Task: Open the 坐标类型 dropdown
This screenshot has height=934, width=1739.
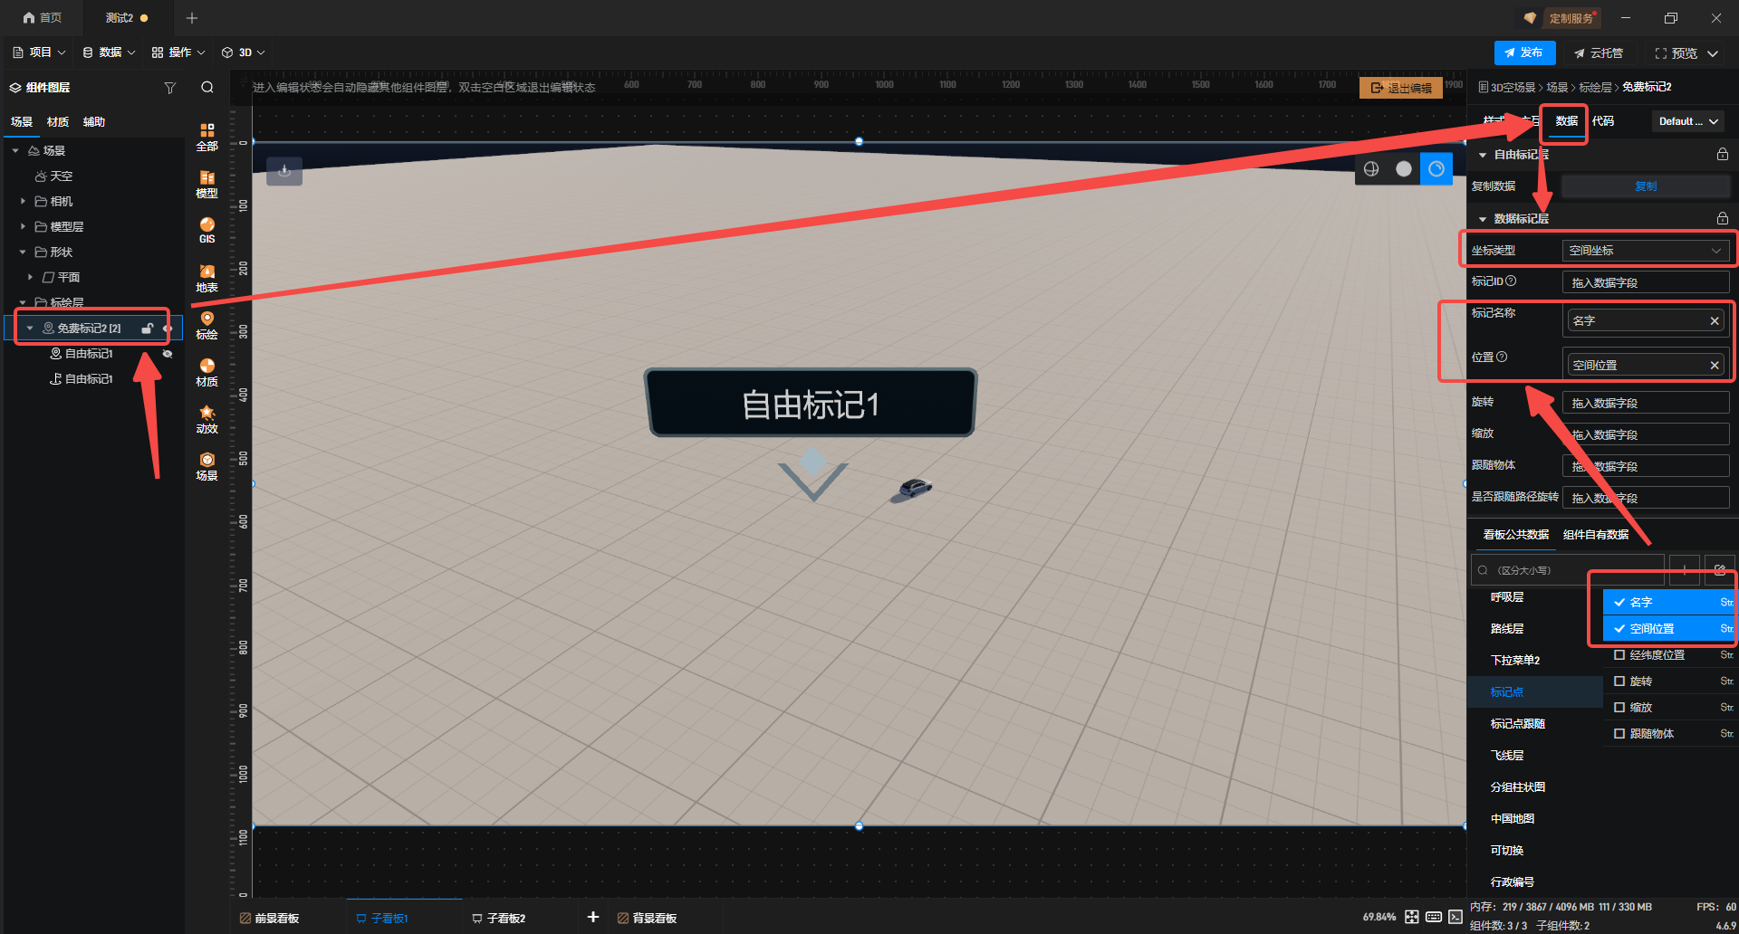Action: 1645,251
